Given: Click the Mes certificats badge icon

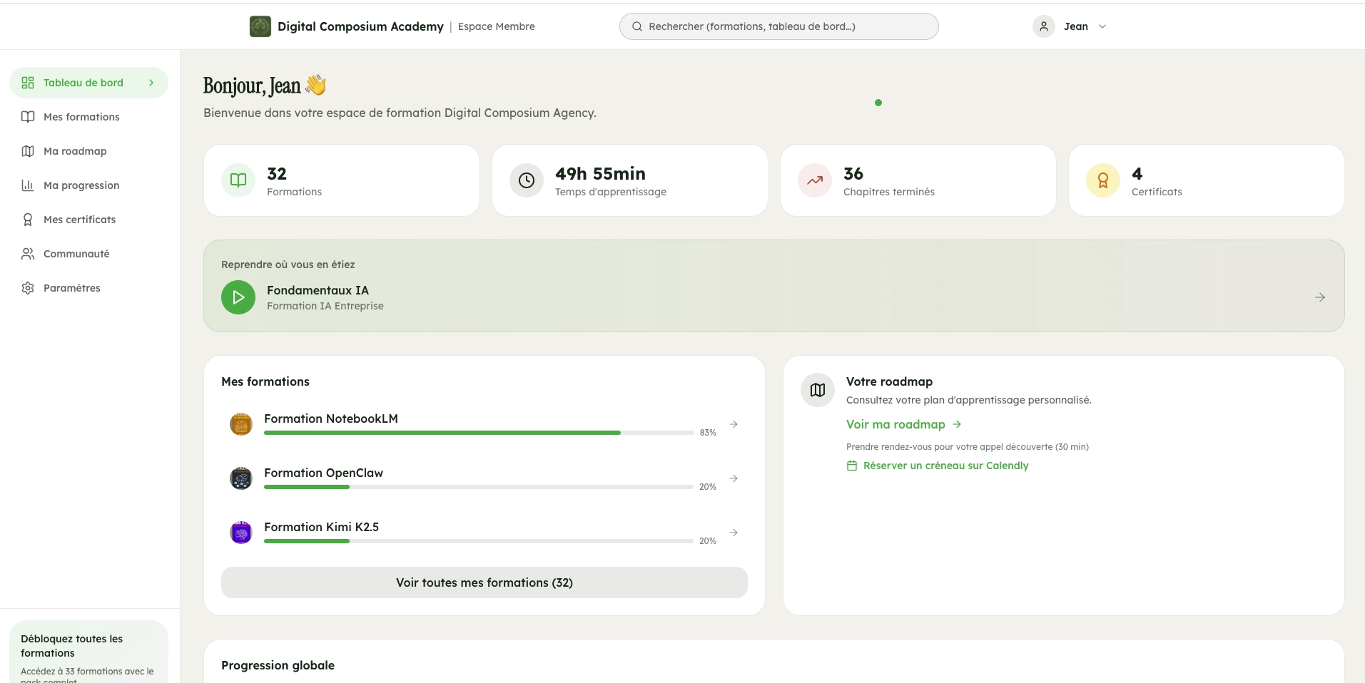Looking at the screenshot, I should coord(27,219).
